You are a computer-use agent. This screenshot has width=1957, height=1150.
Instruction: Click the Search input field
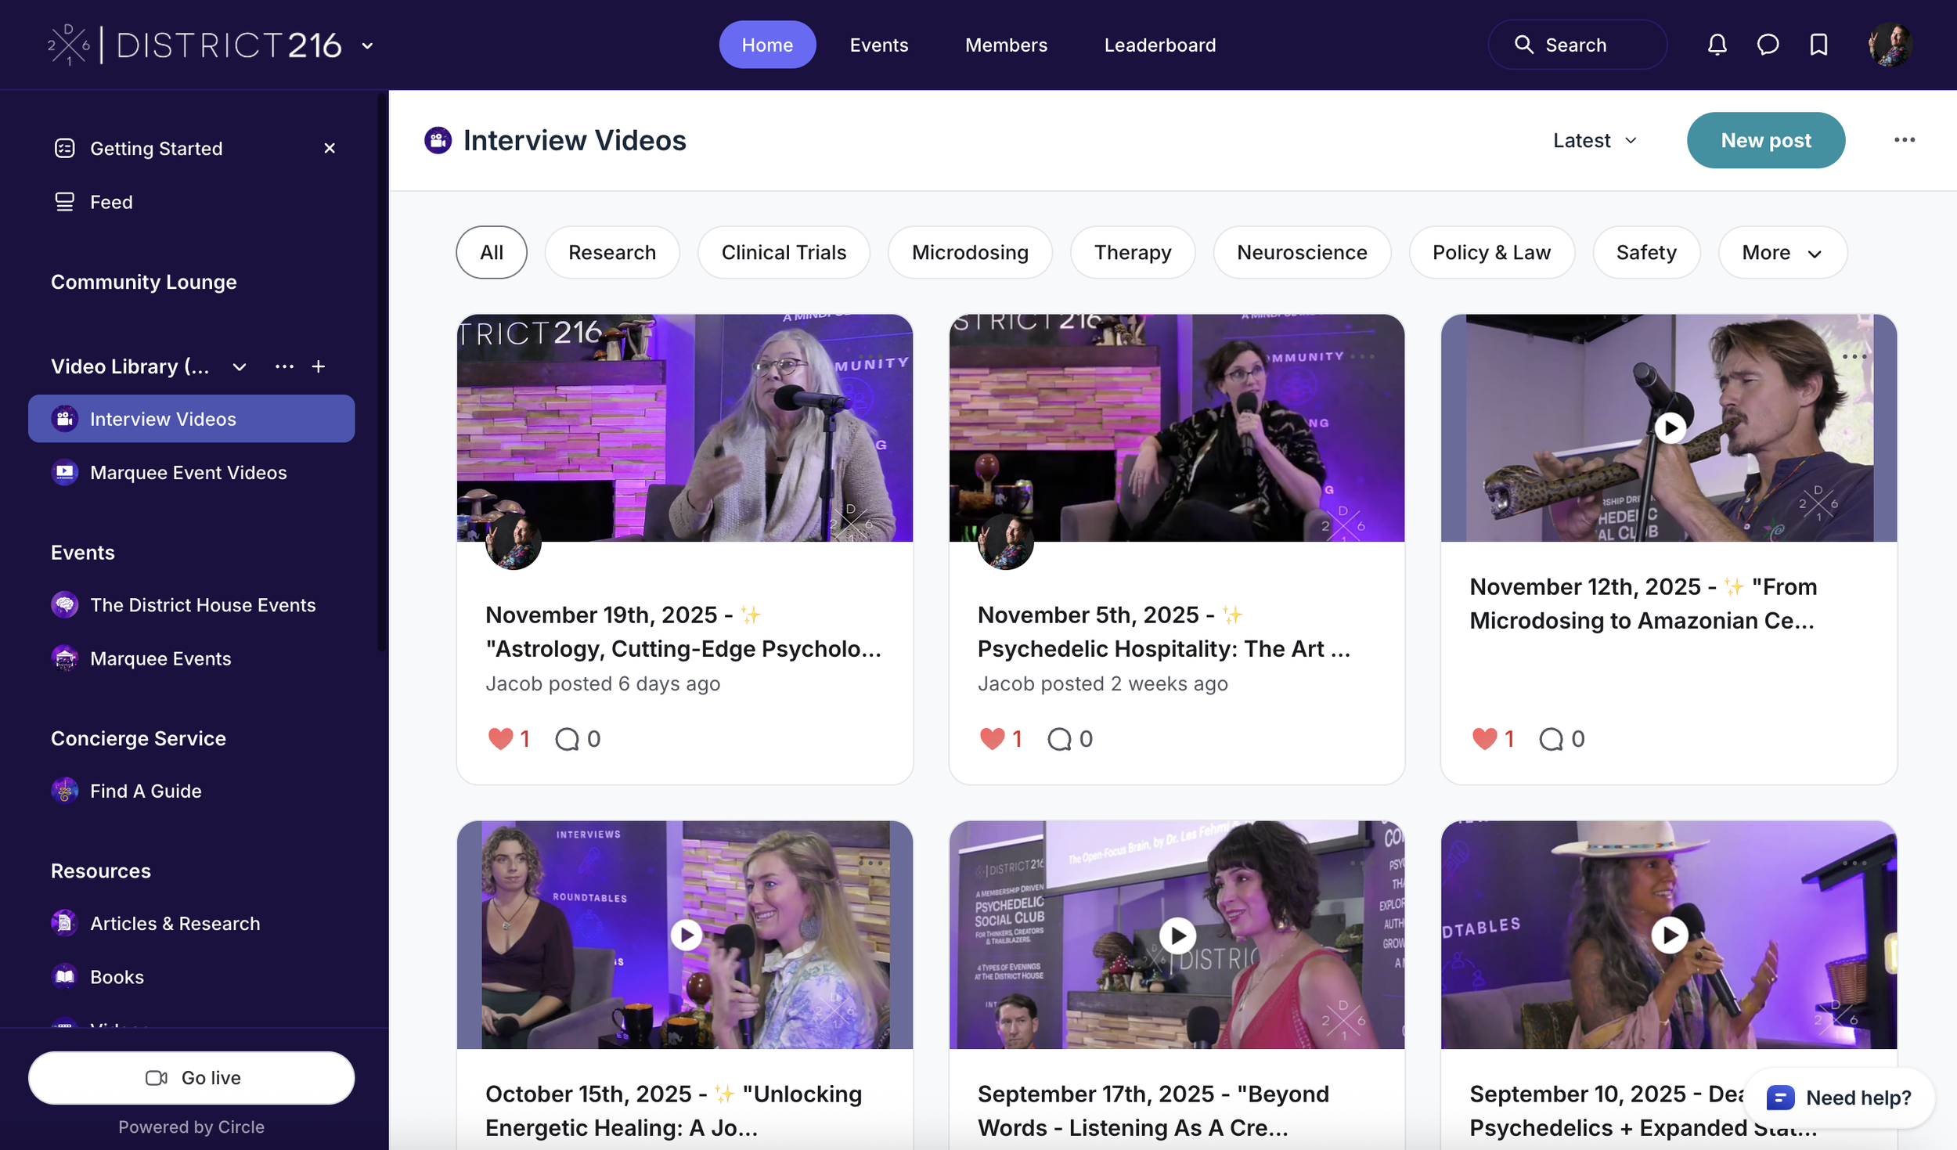click(x=1577, y=45)
